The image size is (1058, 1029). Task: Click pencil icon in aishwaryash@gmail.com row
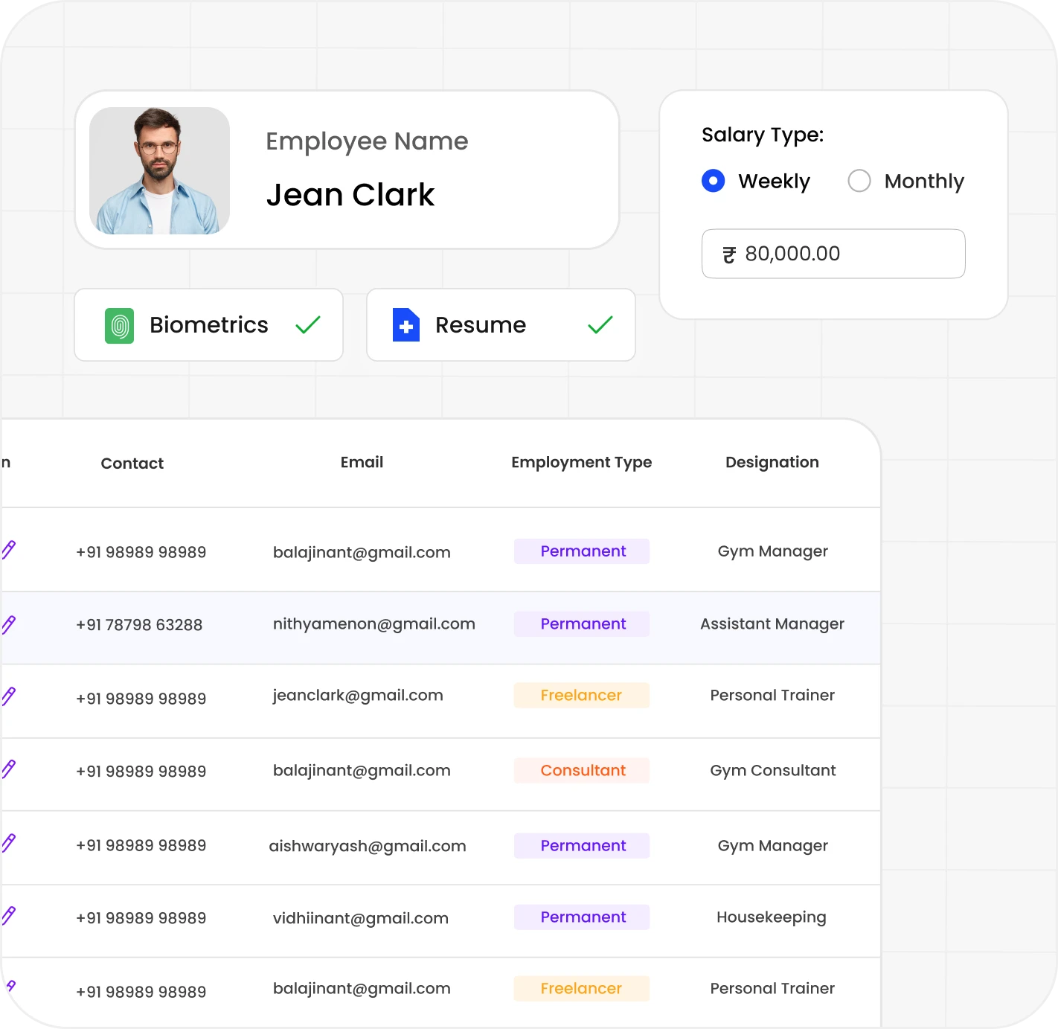[8, 843]
